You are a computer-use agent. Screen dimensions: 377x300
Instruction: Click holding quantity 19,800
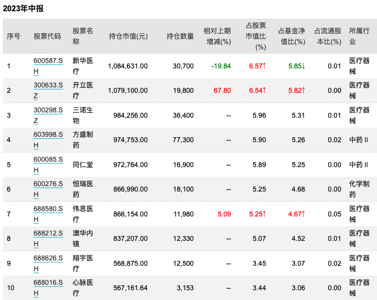click(183, 90)
